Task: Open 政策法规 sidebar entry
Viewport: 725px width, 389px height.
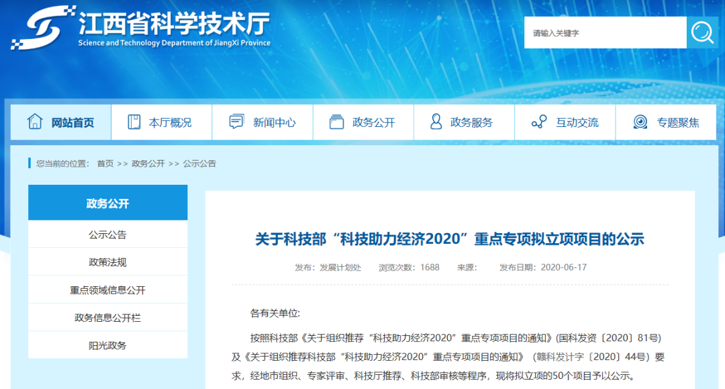Action: pyautogui.click(x=107, y=262)
